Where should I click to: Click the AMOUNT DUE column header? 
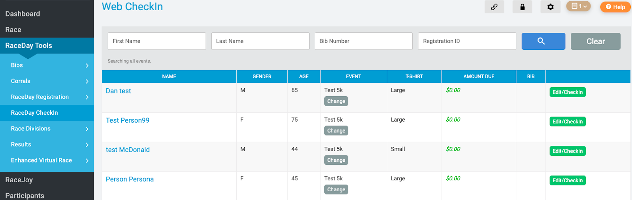tap(479, 77)
